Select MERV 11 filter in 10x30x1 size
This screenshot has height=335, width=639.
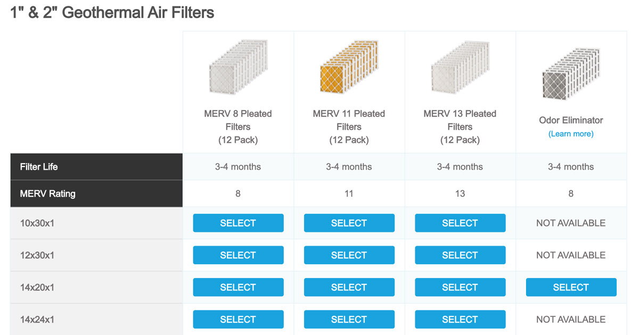[x=349, y=223]
